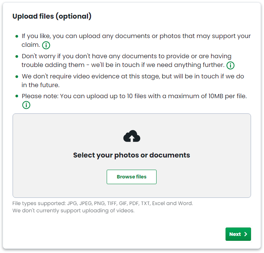
Task: Click the 'don't currently support uploading of videos' text
Action: click(x=73, y=210)
